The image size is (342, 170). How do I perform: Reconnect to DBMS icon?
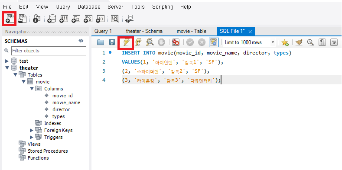click(130, 19)
